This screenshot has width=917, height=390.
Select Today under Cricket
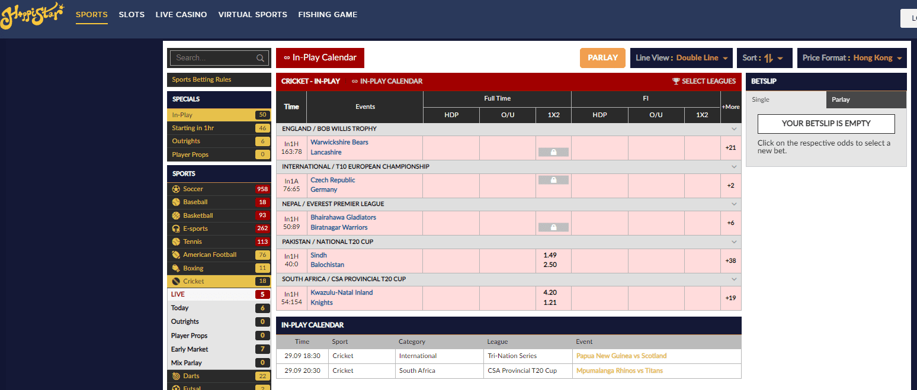(x=219, y=308)
